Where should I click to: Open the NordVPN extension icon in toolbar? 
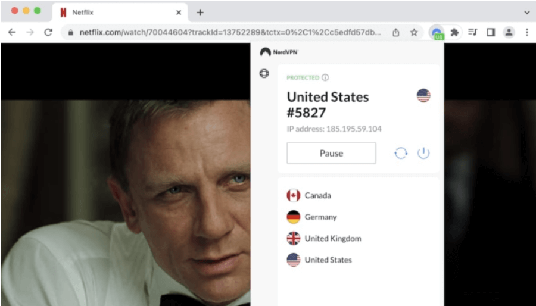point(437,33)
